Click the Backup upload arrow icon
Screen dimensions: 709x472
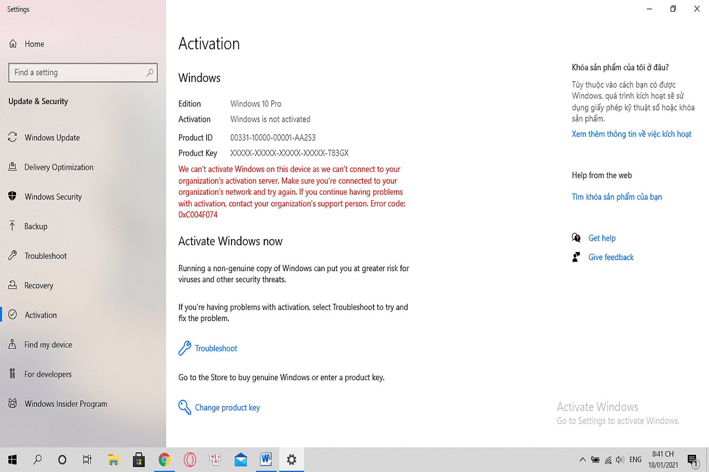point(13,226)
